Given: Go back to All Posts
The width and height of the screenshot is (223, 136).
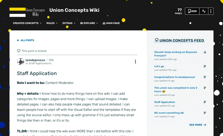Looking at the screenshot, I should [26, 40].
